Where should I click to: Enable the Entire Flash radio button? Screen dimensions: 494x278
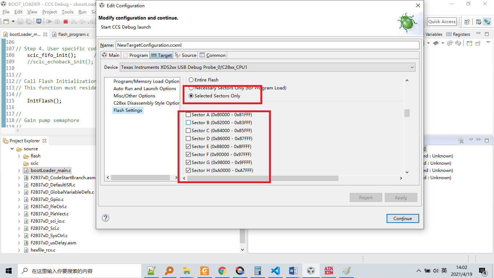[x=191, y=80]
